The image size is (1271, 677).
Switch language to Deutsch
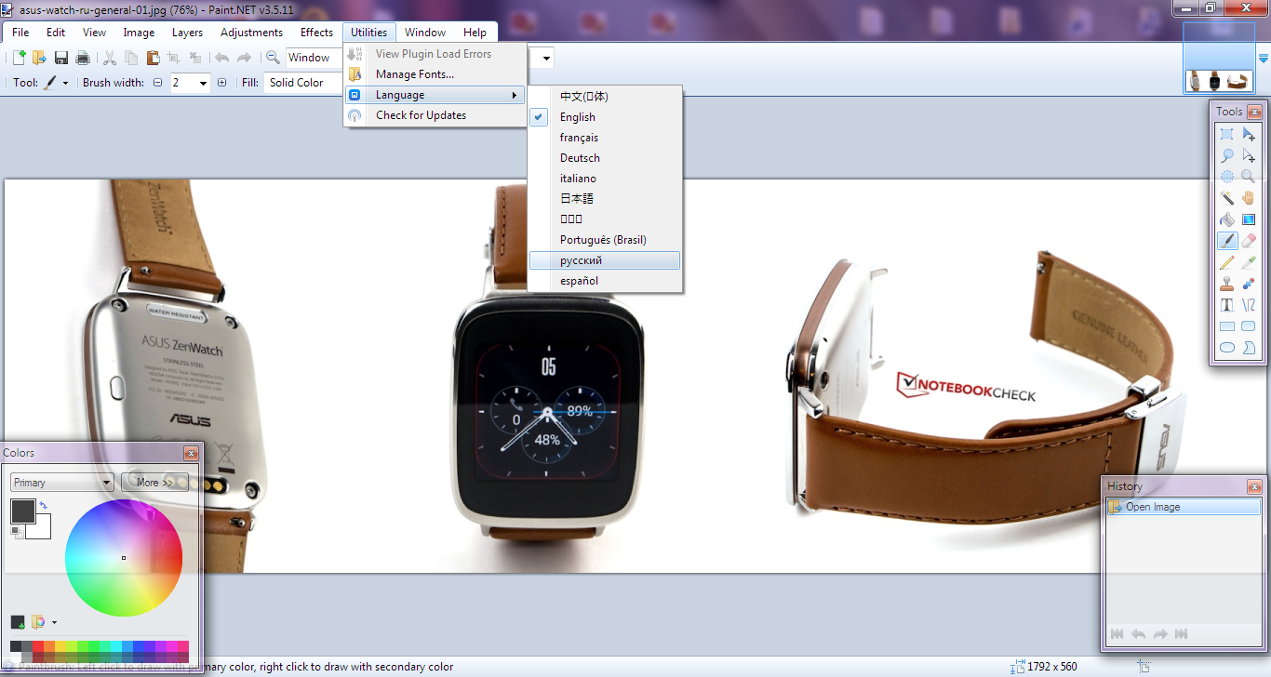(605, 158)
